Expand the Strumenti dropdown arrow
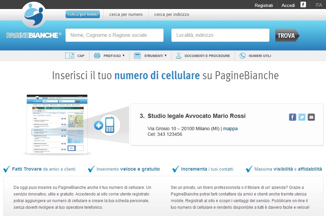 [x=165, y=56]
